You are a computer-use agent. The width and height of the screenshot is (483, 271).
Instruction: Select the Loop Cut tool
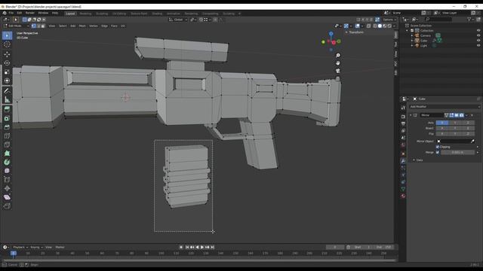pyautogui.click(x=7, y=135)
